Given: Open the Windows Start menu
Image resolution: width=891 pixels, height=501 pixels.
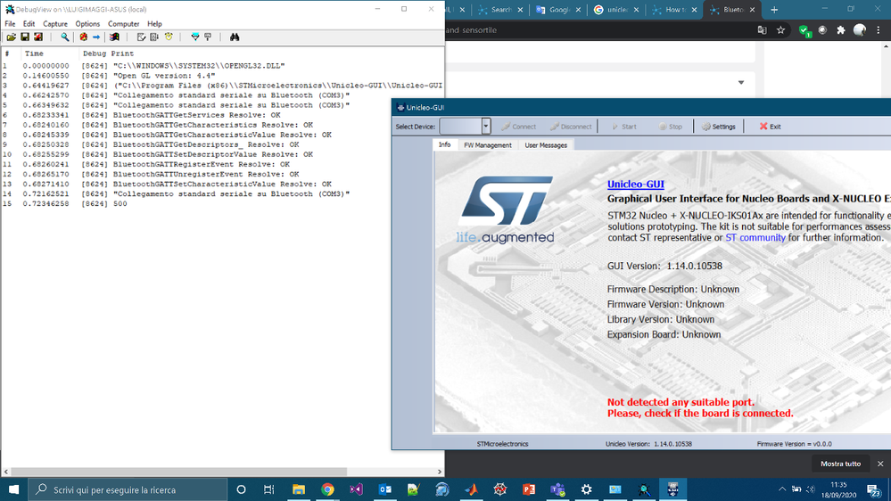Looking at the screenshot, I should [x=13, y=489].
